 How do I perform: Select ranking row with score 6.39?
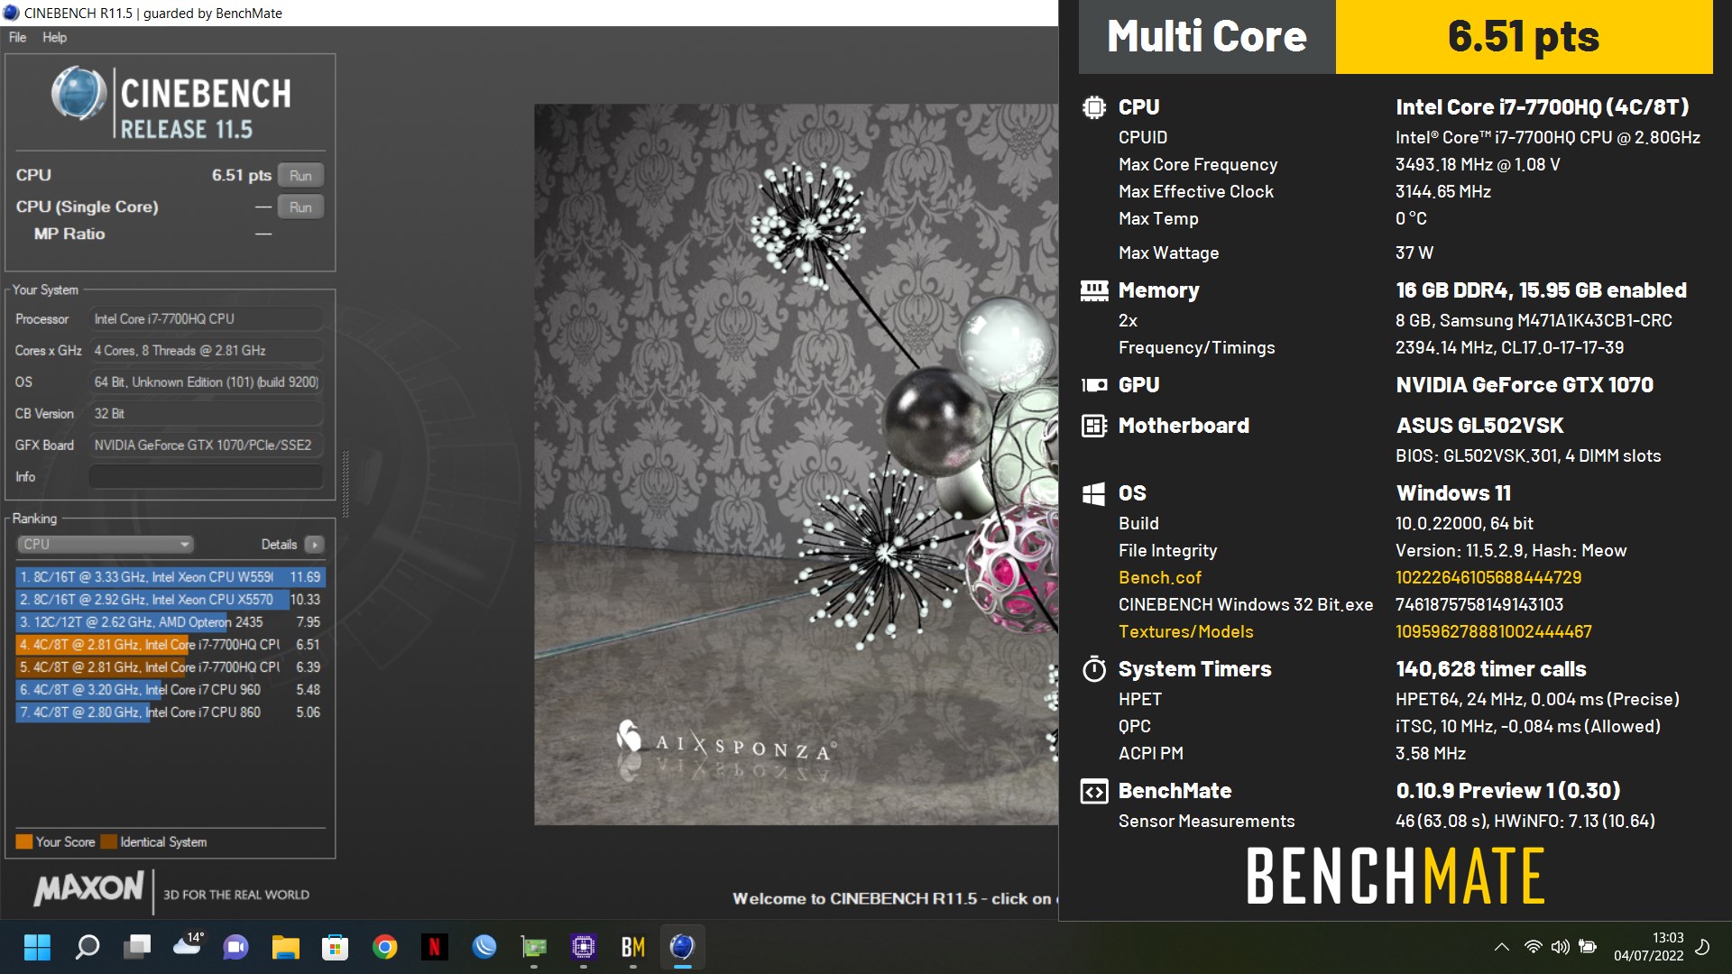(x=170, y=666)
